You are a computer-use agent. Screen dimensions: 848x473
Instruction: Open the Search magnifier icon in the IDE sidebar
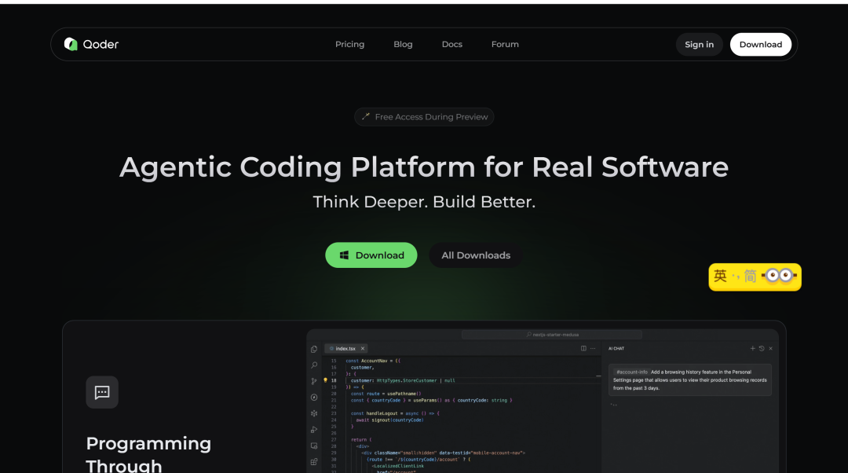click(x=314, y=365)
